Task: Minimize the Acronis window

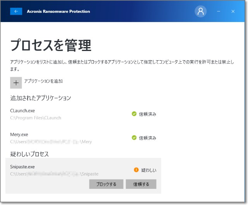Action: [219, 12]
